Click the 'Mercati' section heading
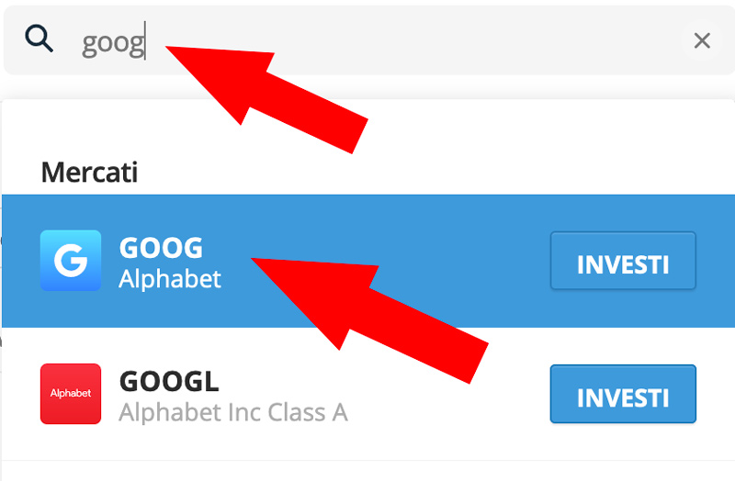 coord(89,173)
